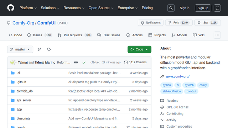Expand the Platform menu
Image resolution: width=228 pixels, height=128 pixels.
tap(28, 8)
